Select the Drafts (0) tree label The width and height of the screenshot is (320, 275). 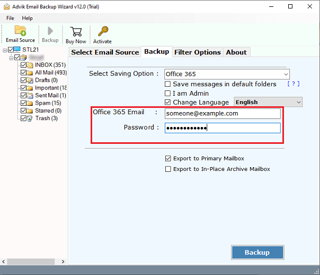(x=46, y=80)
